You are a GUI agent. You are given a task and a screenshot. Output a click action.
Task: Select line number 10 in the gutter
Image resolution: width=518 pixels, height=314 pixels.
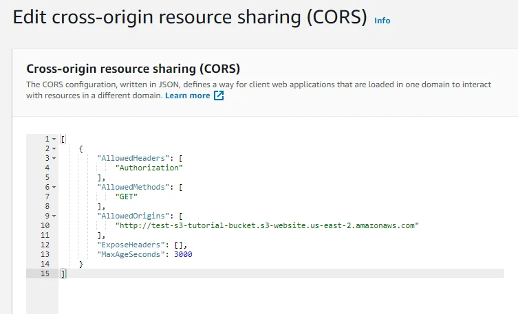pyautogui.click(x=45, y=225)
